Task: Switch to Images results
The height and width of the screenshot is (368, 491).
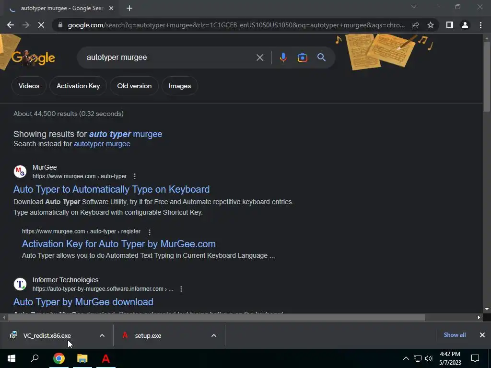Action: pyautogui.click(x=179, y=86)
